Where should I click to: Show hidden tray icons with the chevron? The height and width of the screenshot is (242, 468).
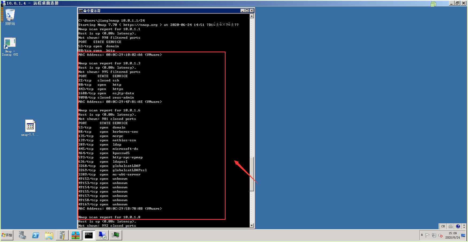pyautogui.click(x=422, y=235)
